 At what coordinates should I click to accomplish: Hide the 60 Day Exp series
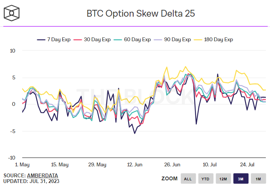(x=132, y=39)
